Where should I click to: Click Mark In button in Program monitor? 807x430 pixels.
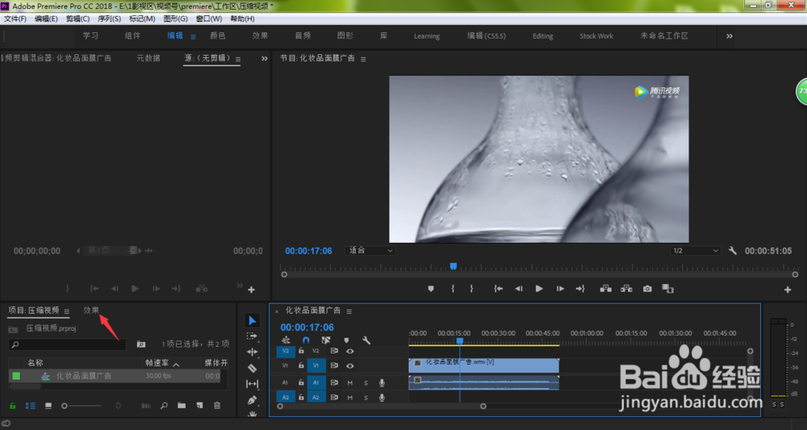coord(453,289)
